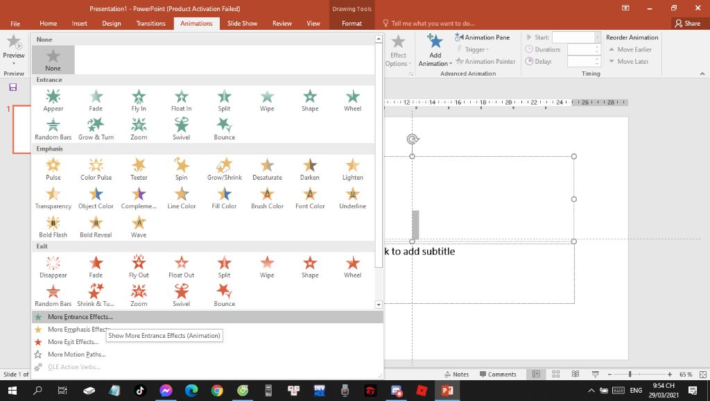Apply the Bounce entrance effect

(x=224, y=128)
